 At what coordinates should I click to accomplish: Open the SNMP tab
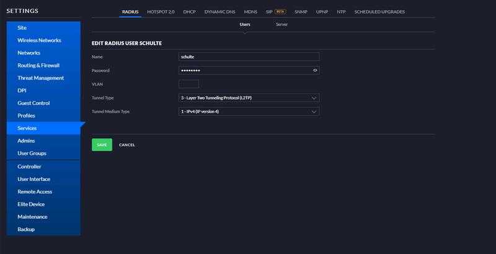point(301,12)
